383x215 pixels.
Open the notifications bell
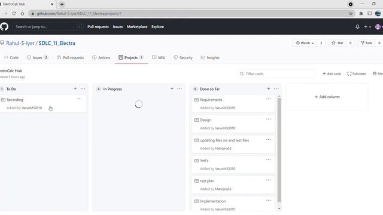357,27
